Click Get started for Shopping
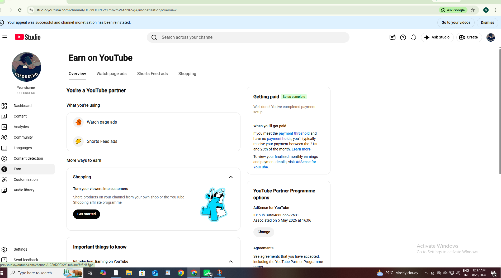Image resolution: width=501 pixels, height=278 pixels. pos(86,214)
